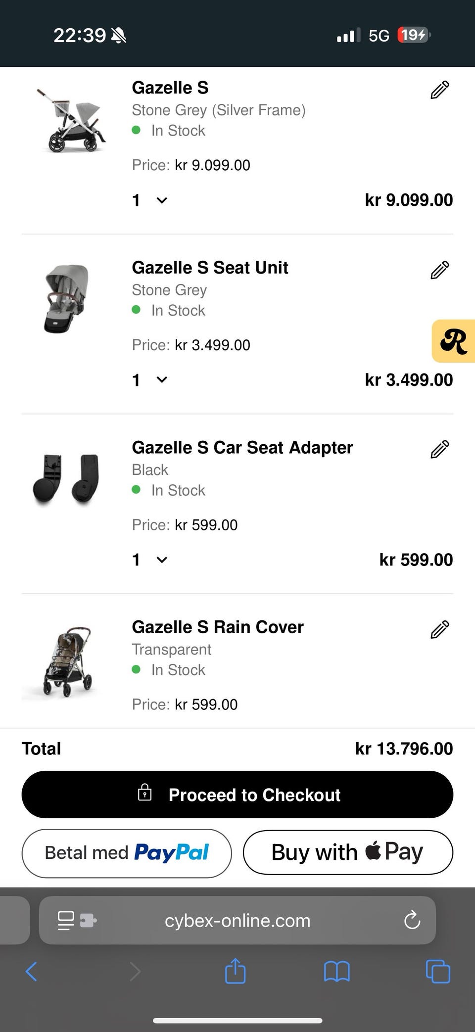Open quantity dropdown for Gazelle S

click(x=150, y=200)
